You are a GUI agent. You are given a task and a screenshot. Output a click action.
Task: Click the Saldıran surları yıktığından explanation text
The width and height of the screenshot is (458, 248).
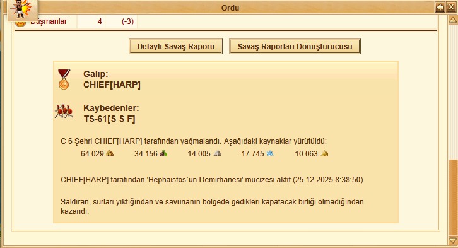(212, 206)
